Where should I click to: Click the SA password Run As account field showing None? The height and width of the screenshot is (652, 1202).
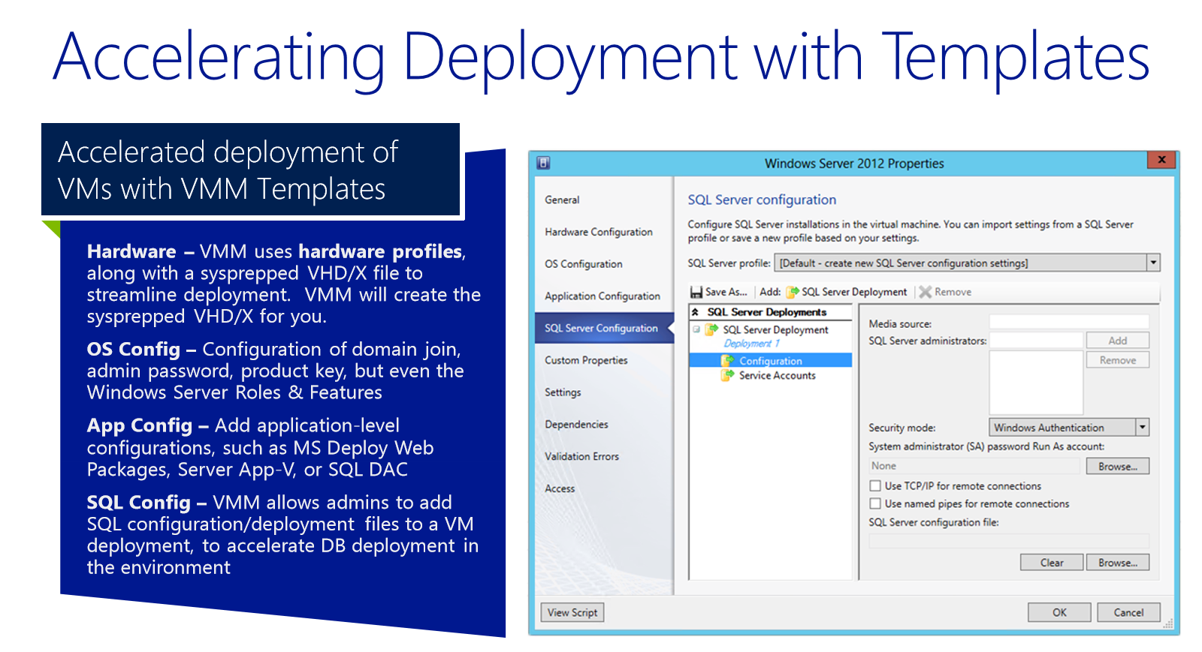(x=974, y=466)
